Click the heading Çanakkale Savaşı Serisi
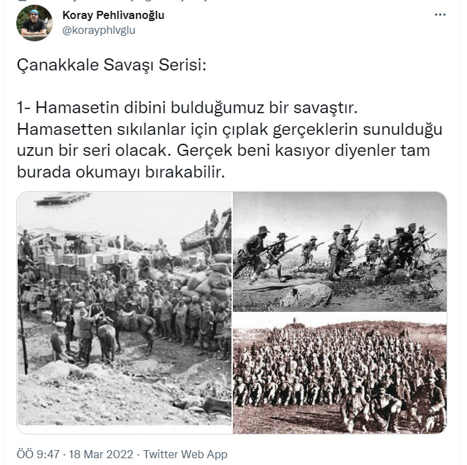The image size is (467, 465). point(112,65)
